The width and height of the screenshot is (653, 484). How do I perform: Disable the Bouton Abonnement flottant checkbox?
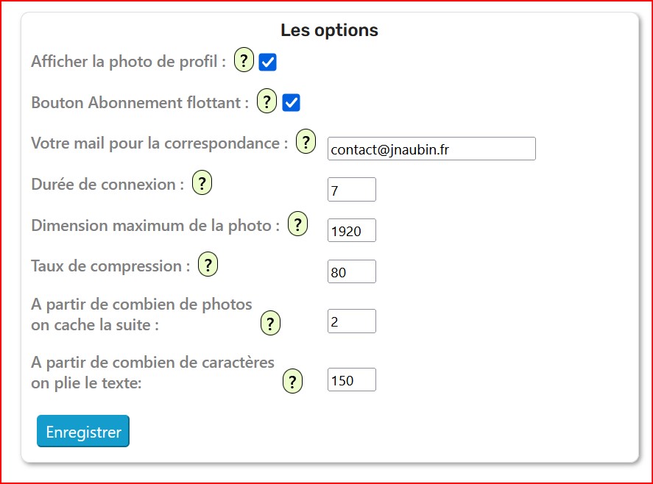[x=292, y=103]
